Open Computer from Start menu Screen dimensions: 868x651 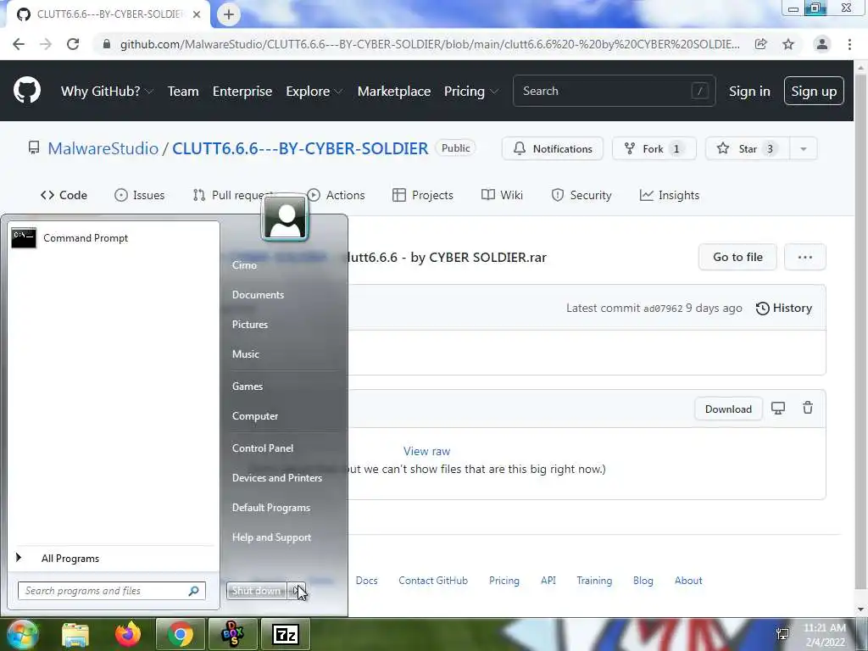pos(254,415)
